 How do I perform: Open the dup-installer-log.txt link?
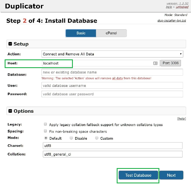(172, 20)
